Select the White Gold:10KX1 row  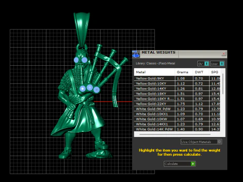pyautogui.click(x=177, y=114)
